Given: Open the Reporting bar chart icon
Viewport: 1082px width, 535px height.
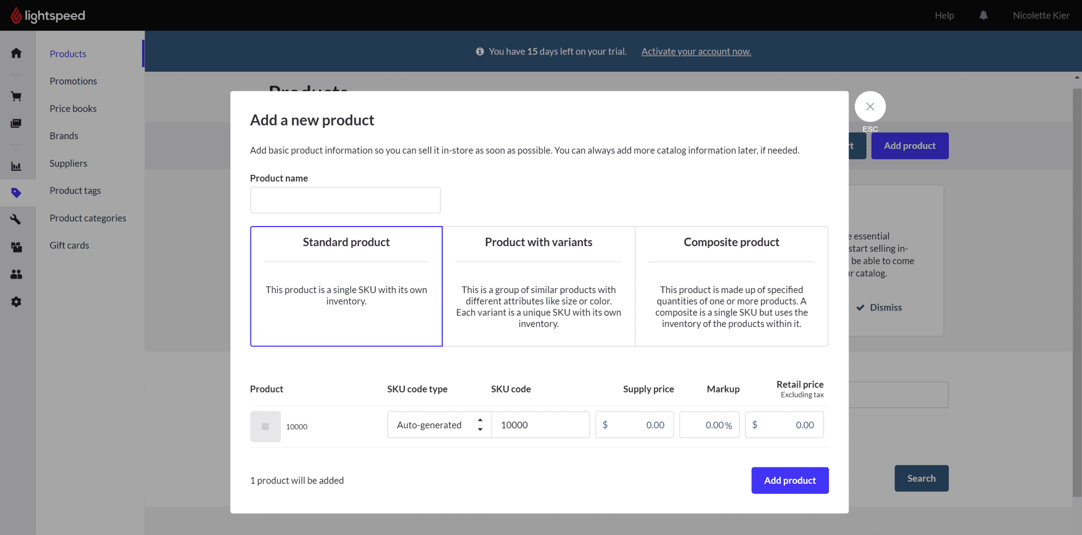Looking at the screenshot, I should coord(16,166).
